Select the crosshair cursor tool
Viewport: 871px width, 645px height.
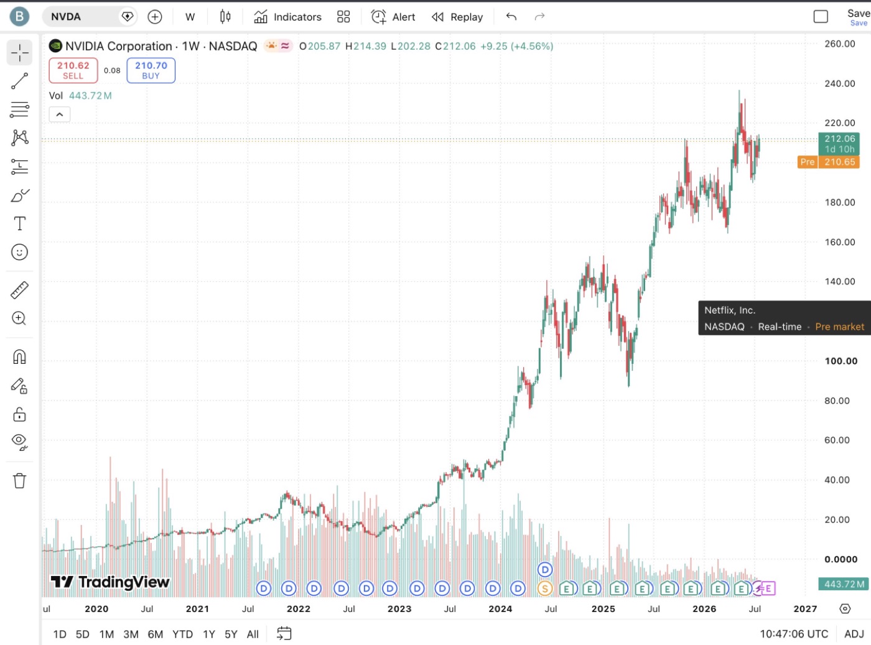[x=19, y=53]
